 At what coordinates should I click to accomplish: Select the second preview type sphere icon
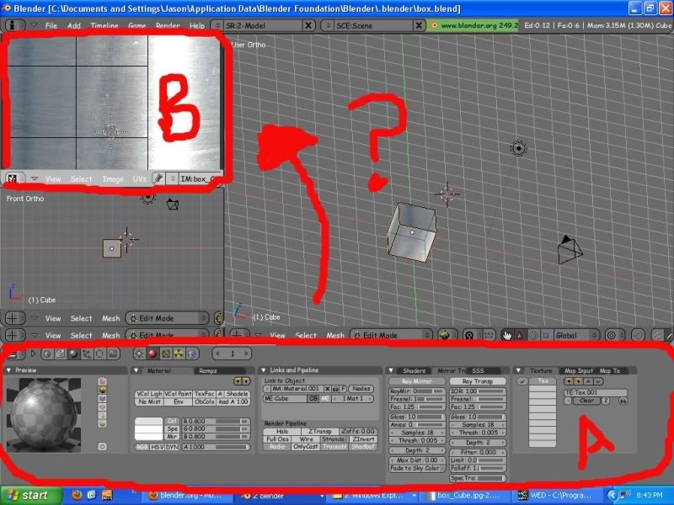point(102,390)
